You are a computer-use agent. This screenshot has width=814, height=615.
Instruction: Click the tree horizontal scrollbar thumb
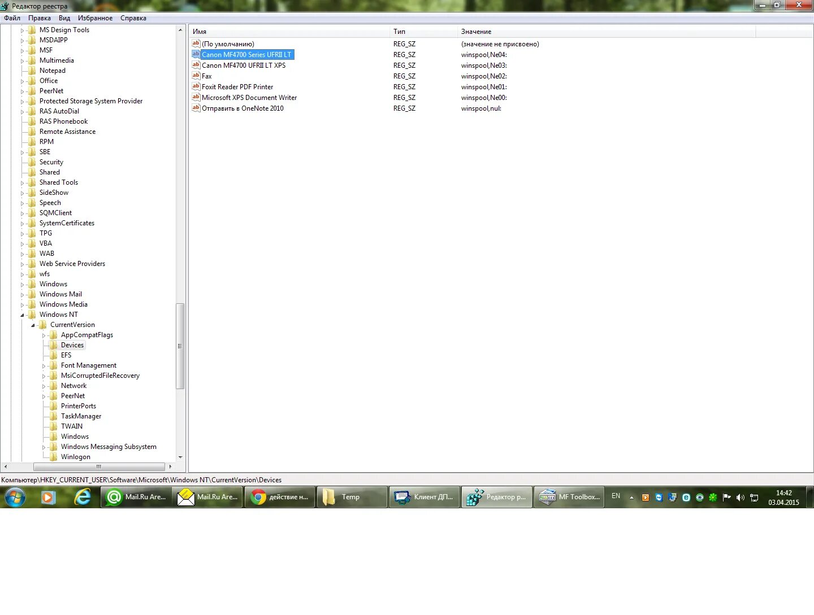click(99, 466)
